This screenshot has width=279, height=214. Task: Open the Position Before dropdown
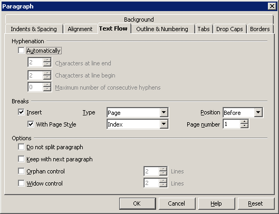tap(258, 112)
